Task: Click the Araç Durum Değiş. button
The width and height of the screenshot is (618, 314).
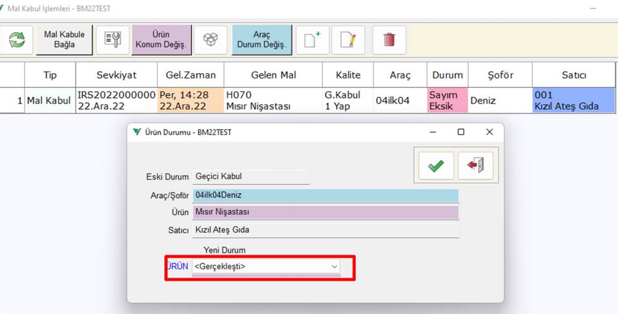Action: click(261, 40)
